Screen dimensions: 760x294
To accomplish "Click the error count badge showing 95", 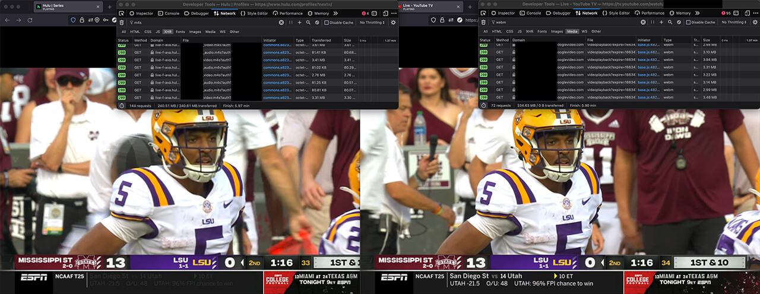I will coord(727,13).
